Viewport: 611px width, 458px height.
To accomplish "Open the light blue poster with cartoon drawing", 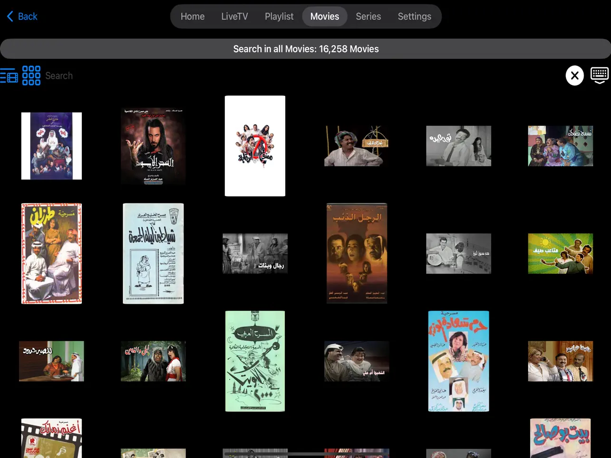I will [153, 253].
